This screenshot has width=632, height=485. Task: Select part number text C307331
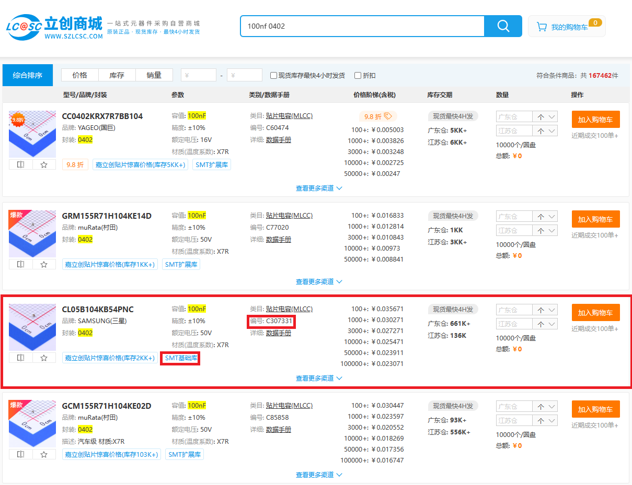click(x=279, y=321)
